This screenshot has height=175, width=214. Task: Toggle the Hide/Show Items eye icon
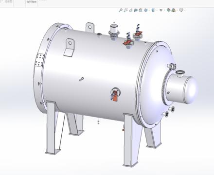tap(161, 10)
